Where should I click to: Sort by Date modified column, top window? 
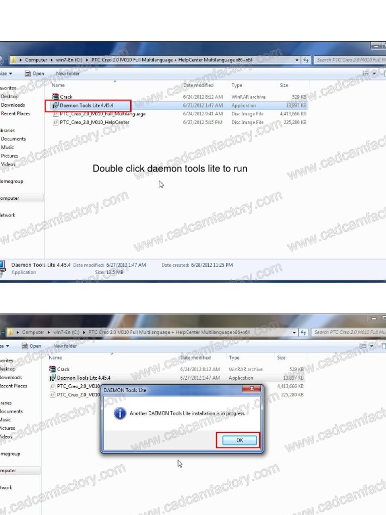198,85
